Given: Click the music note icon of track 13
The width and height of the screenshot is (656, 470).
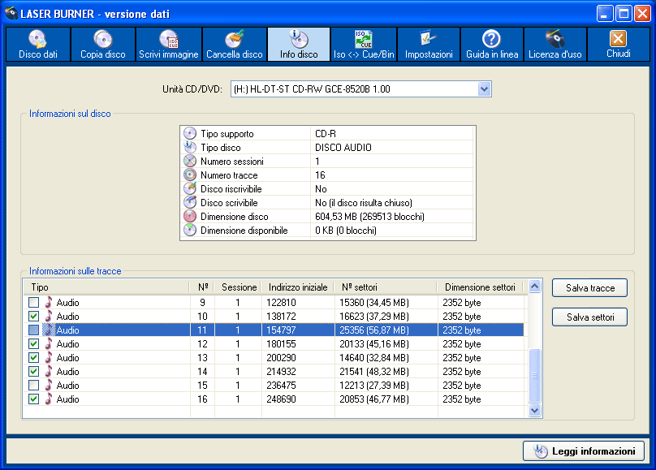Looking at the screenshot, I should 49,357.
